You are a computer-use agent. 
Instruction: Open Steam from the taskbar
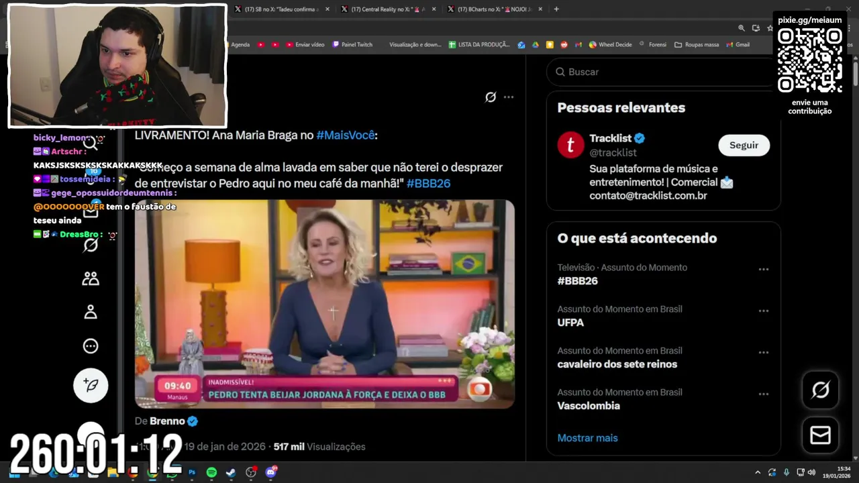point(230,473)
